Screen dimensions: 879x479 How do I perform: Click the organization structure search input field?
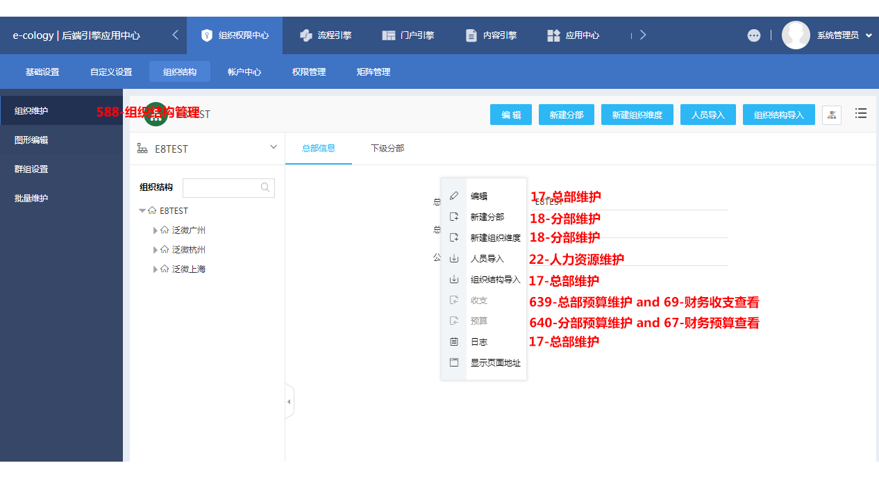[x=221, y=187]
